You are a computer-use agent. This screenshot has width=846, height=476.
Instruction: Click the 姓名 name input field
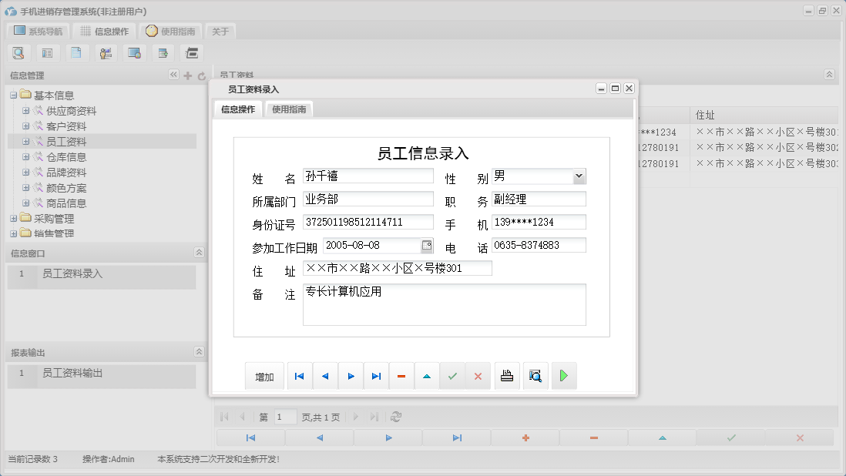tap(370, 176)
